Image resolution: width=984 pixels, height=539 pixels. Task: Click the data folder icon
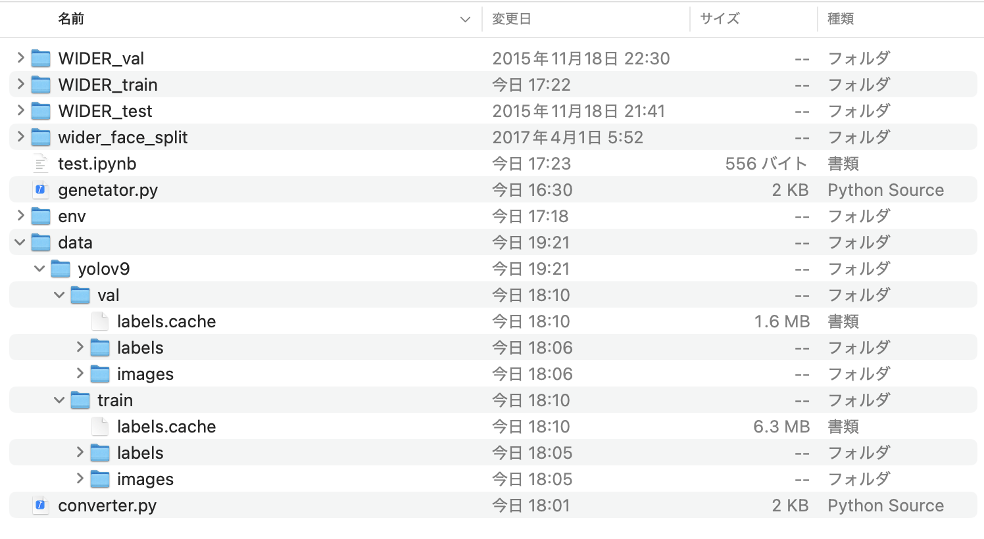pyautogui.click(x=41, y=242)
